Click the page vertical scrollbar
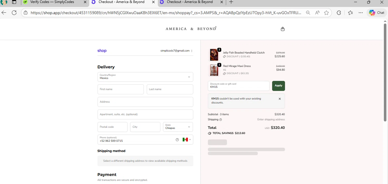The height and width of the screenshot is (184, 388). [x=385, y=72]
